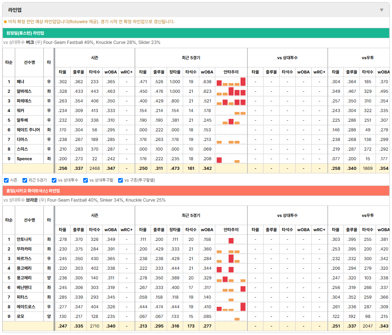Viewport: 392px width, 335px height.
Task: Disable the vs 상대투구팔 checkbox
Action: pyautogui.click(x=85, y=181)
